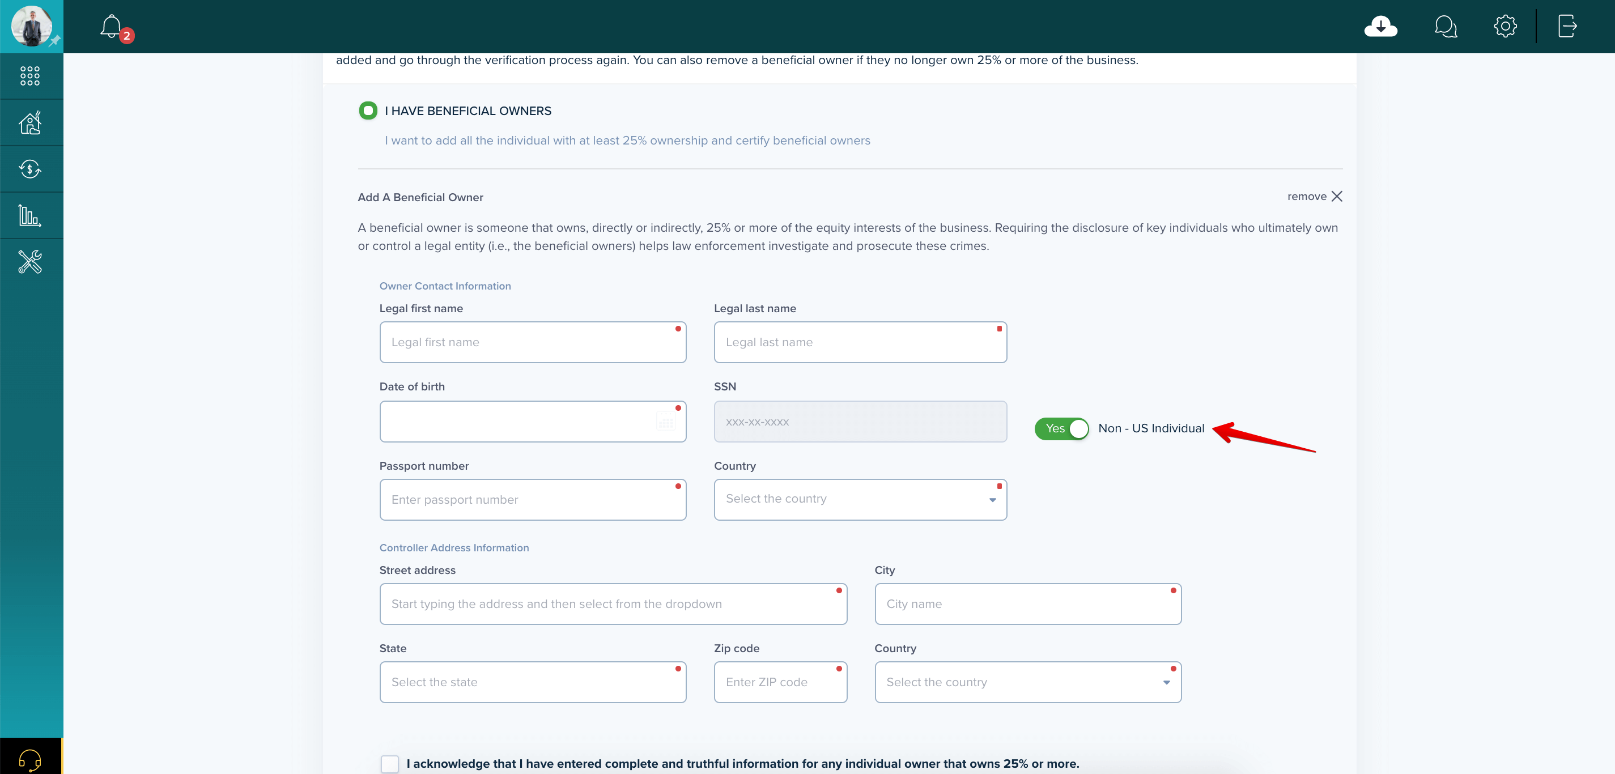This screenshot has height=774, width=1615.
Task: Open the date of birth calendar icon
Action: 666,421
